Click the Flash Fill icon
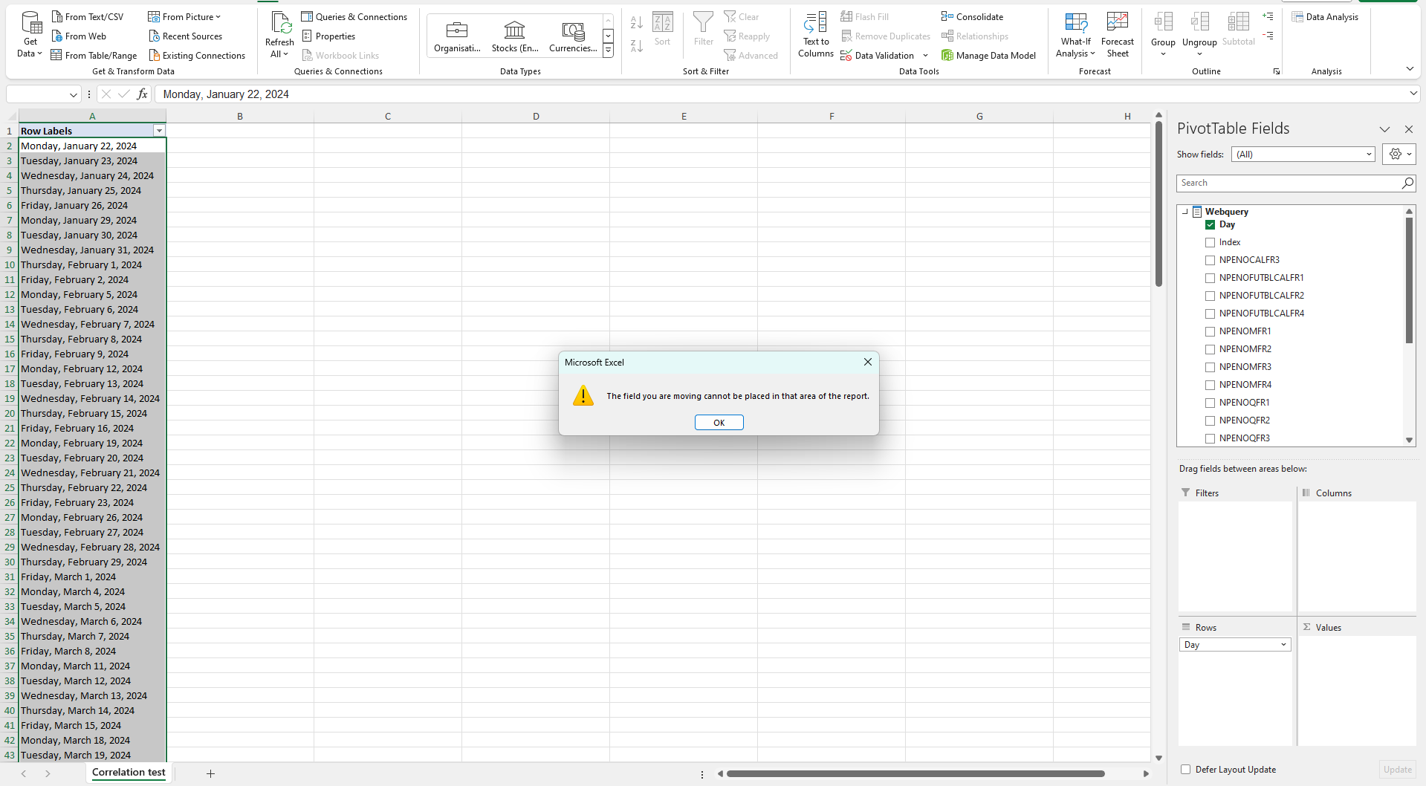The image size is (1426, 786). click(864, 16)
